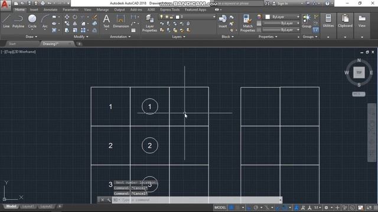The height and width of the screenshot is (212, 378).
Task: Click Sign In button in title bar
Action: [280, 4]
